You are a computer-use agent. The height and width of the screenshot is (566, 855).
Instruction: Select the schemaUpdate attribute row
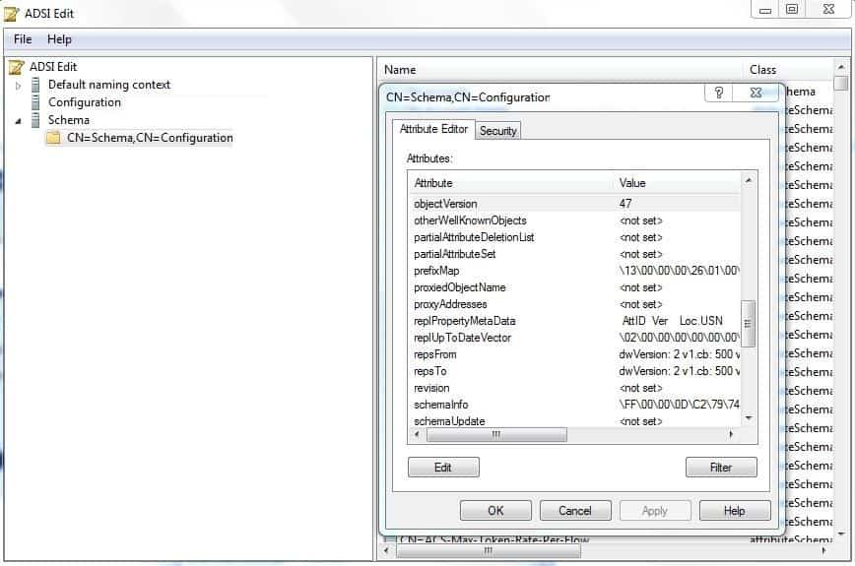pos(574,421)
